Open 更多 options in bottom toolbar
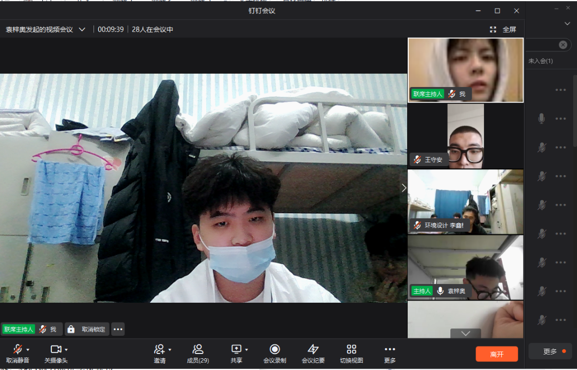 tap(390, 353)
